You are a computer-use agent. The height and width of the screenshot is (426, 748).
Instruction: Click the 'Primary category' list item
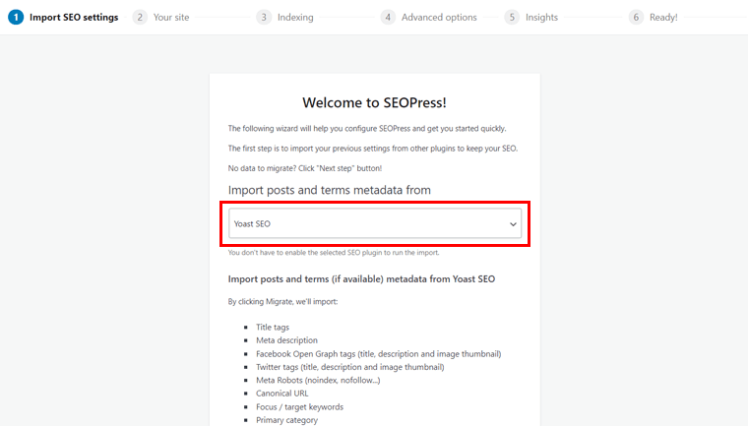286,420
